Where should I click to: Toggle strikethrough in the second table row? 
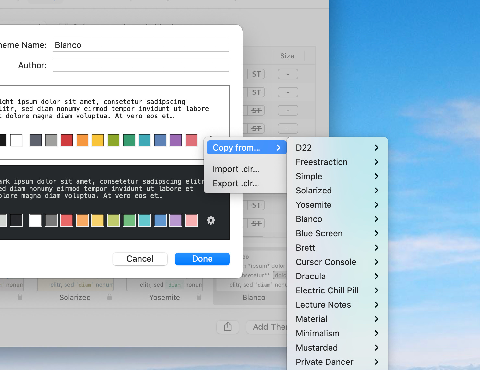[x=257, y=92]
